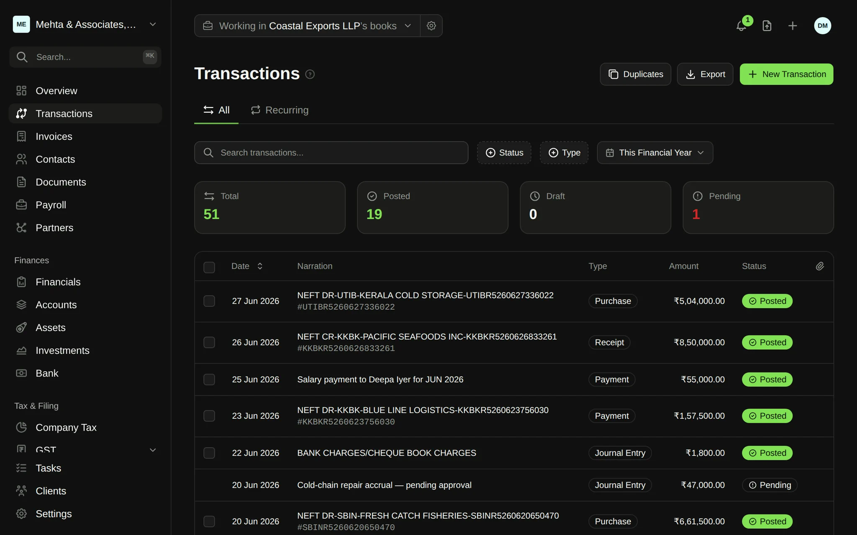
Task: Open the Status filter
Action: [504, 153]
